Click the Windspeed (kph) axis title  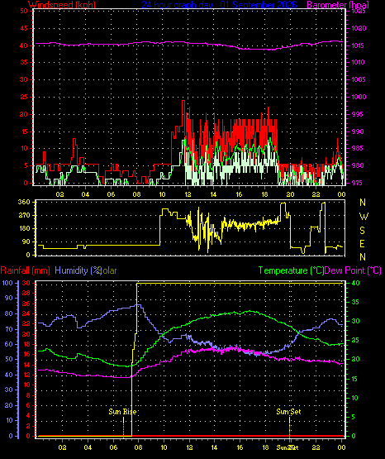[62, 5]
